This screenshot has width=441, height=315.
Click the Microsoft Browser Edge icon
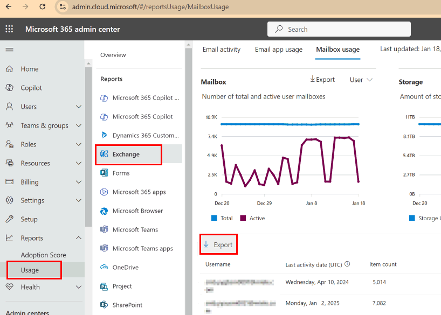pos(104,211)
